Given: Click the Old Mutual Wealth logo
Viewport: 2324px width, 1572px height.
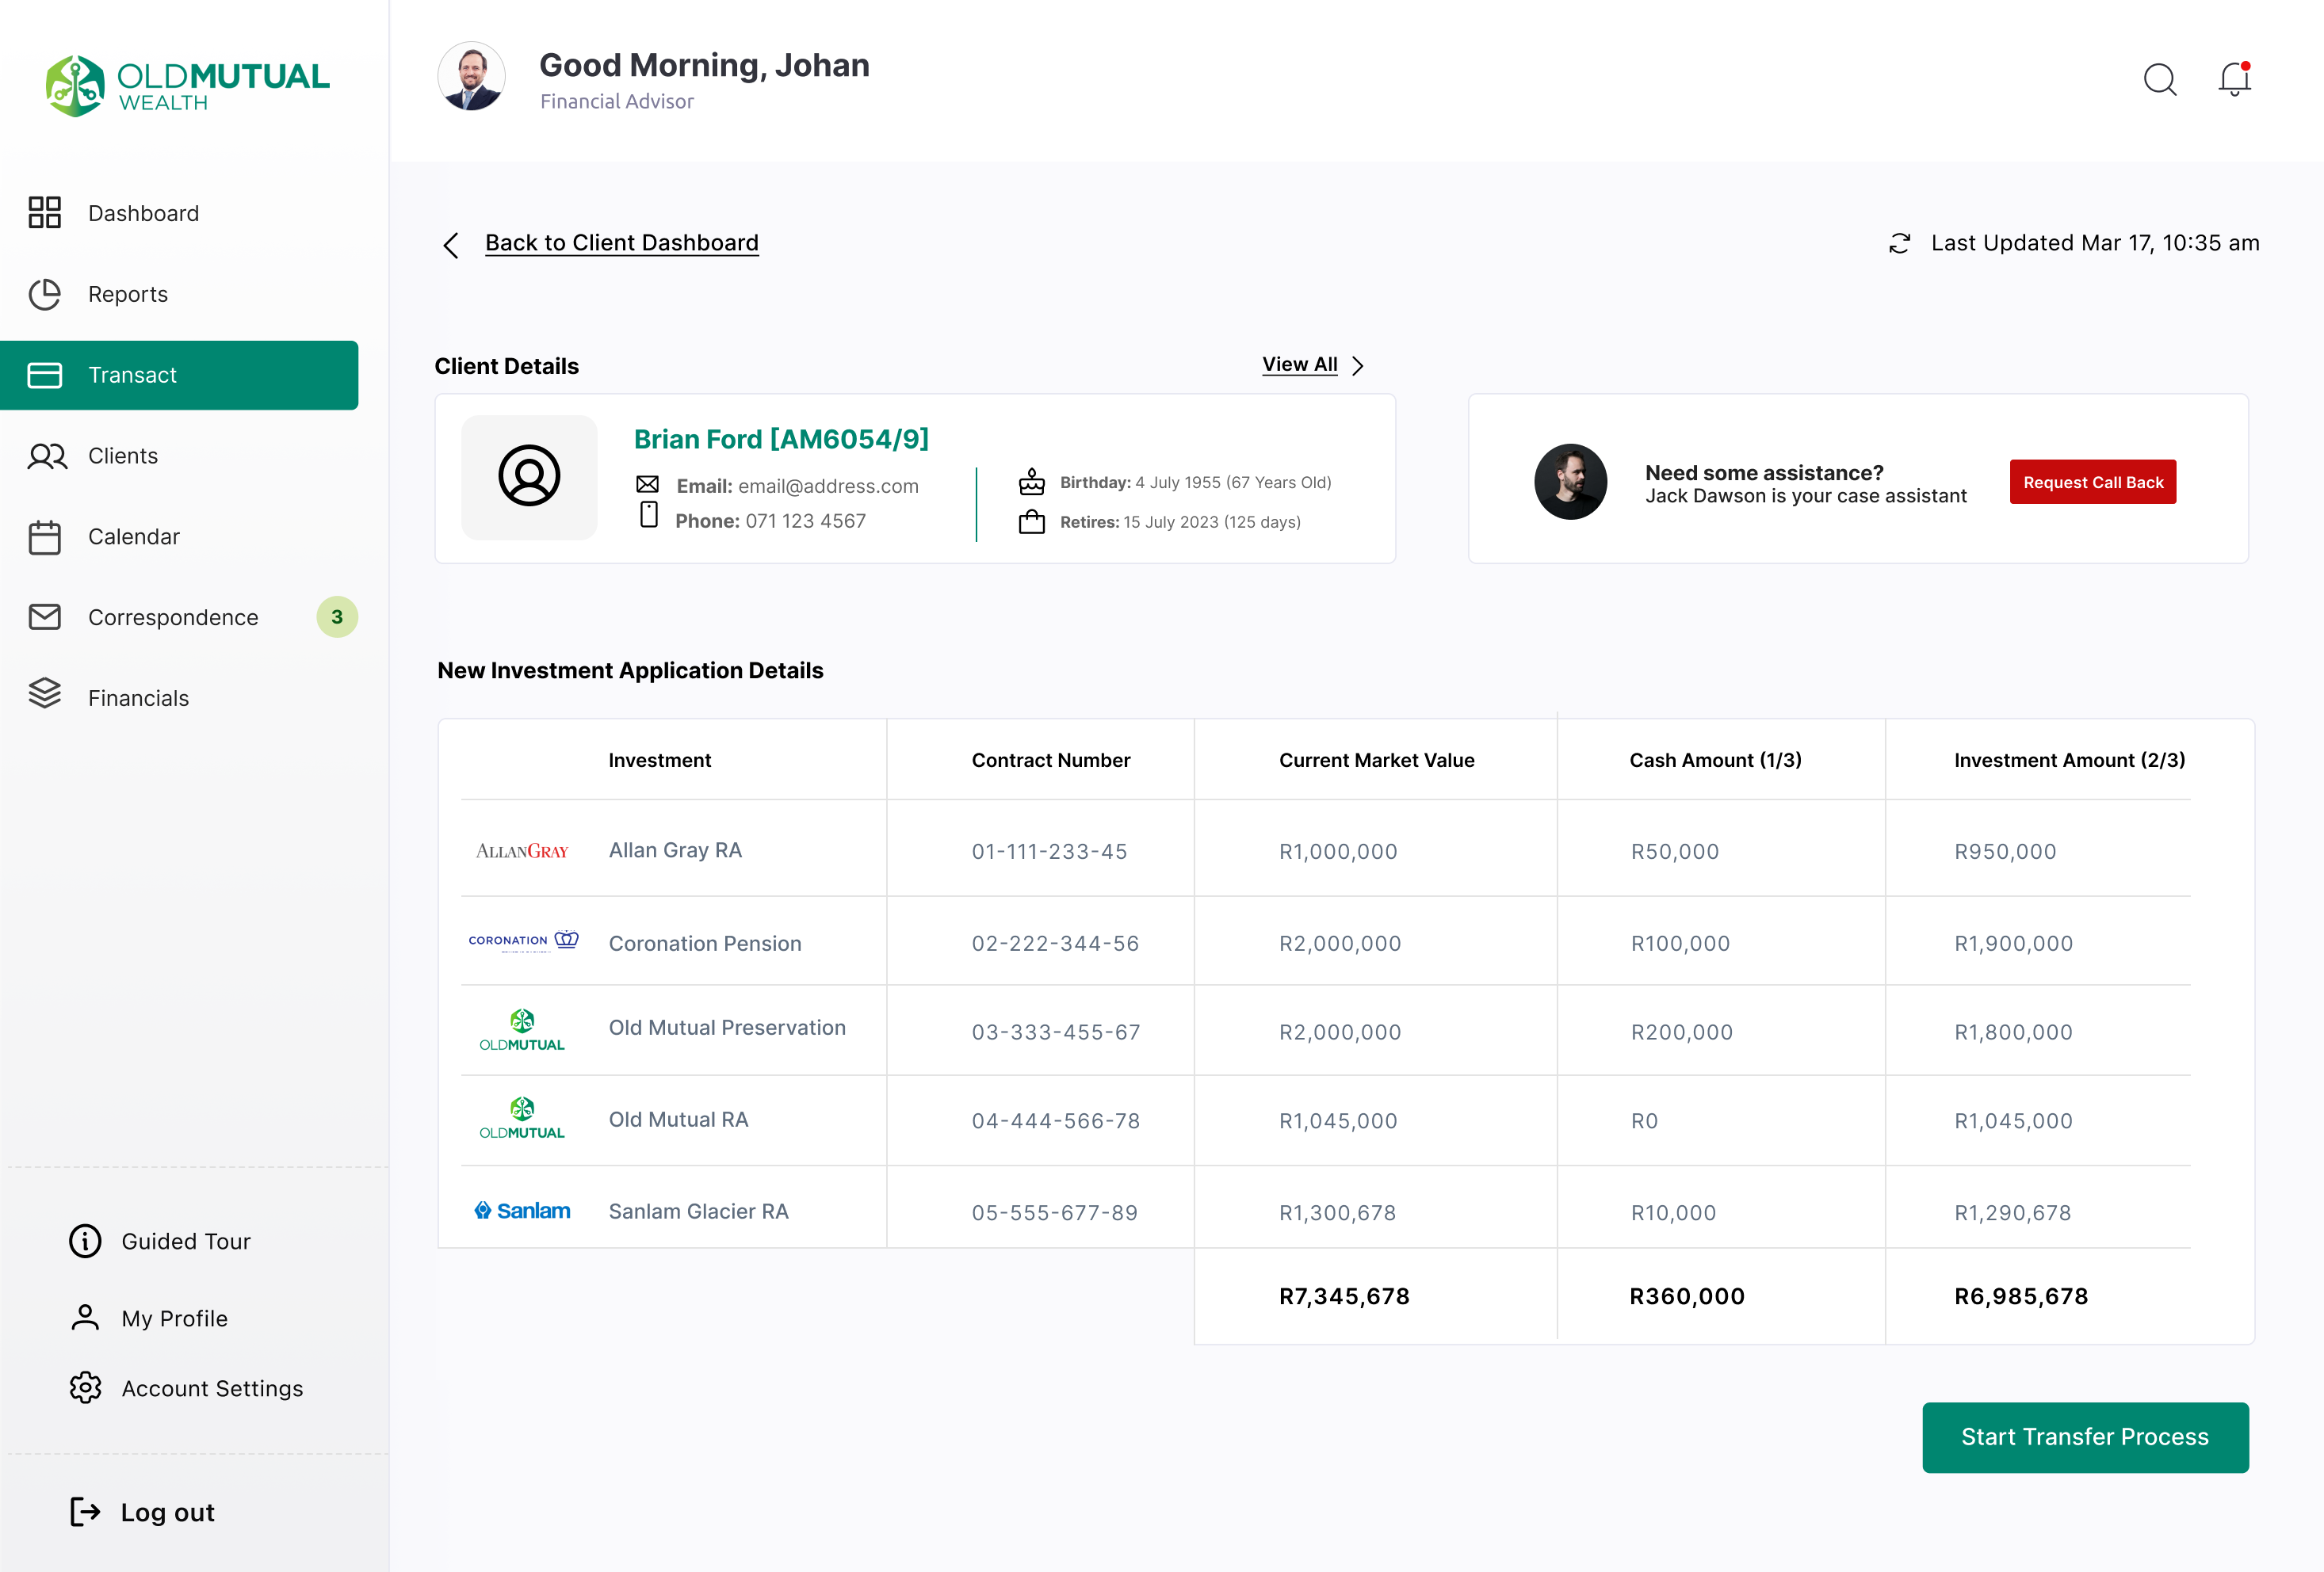Looking at the screenshot, I should [188, 85].
